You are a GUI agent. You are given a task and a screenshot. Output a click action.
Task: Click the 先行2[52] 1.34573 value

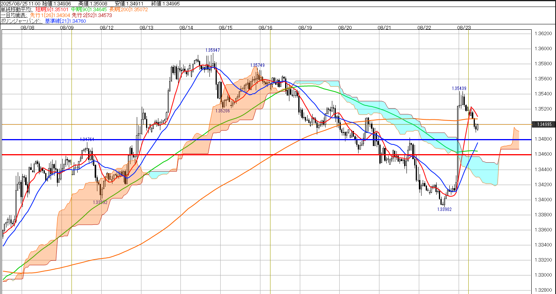click(92, 15)
